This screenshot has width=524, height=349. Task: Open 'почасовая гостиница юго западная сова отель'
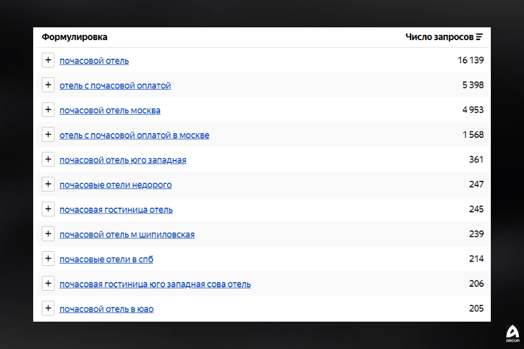tap(155, 284)
